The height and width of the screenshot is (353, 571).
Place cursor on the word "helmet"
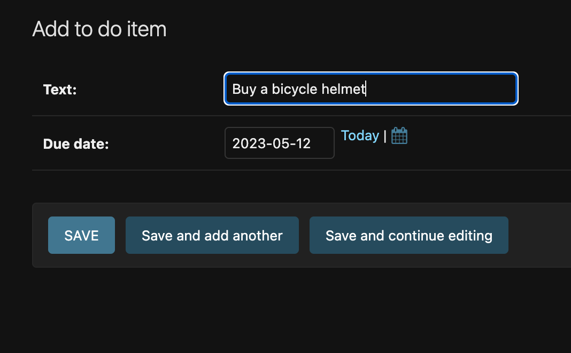click(343, 89)
